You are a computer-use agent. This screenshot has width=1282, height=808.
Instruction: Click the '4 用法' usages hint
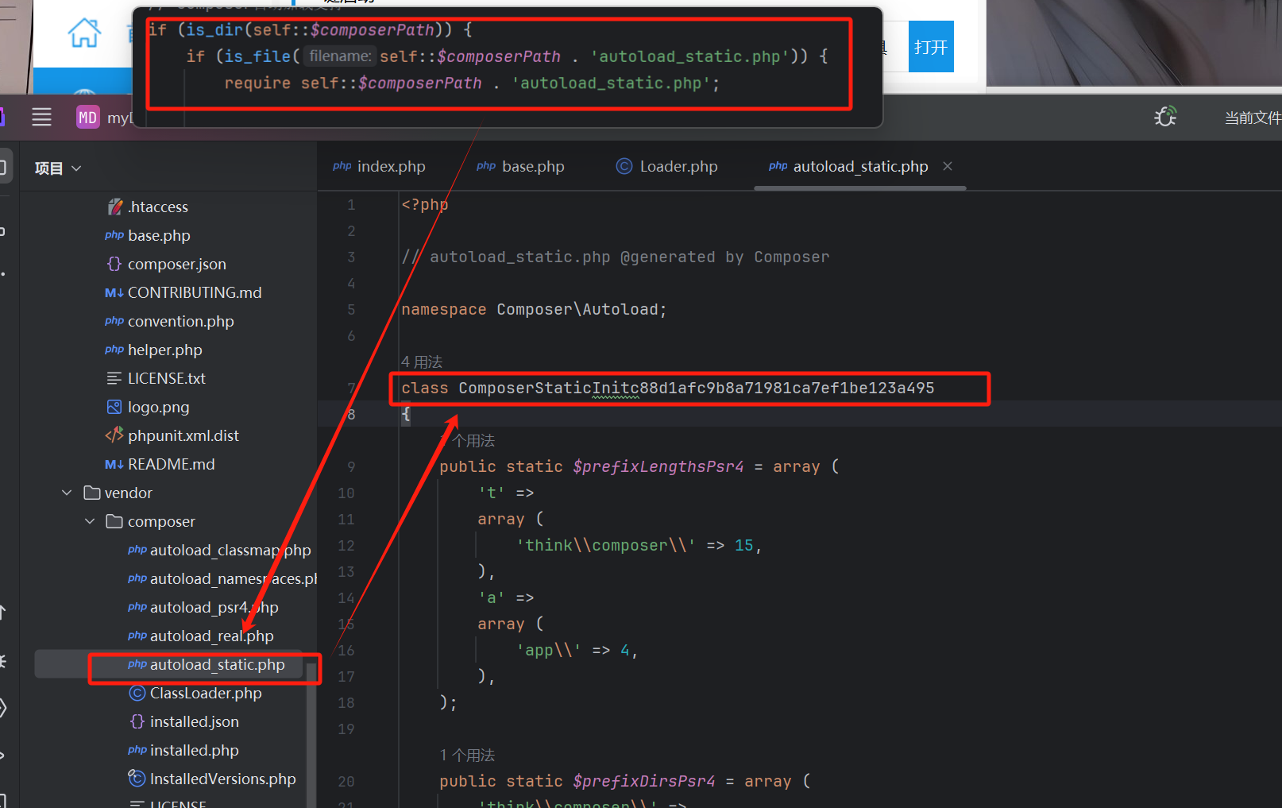(x=422, y=362)
